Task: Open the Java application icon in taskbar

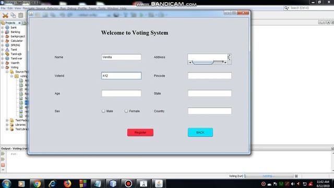Action: [159, 183]
